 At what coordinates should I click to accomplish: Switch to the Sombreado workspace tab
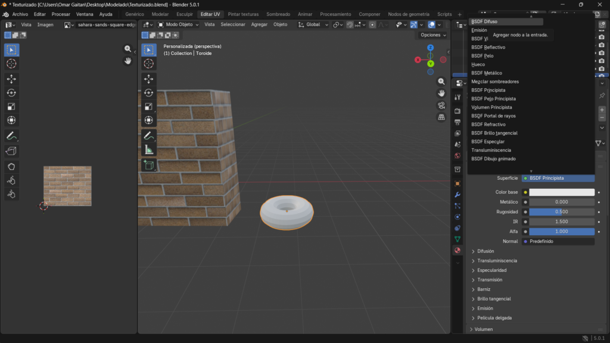tap(278, 14)
